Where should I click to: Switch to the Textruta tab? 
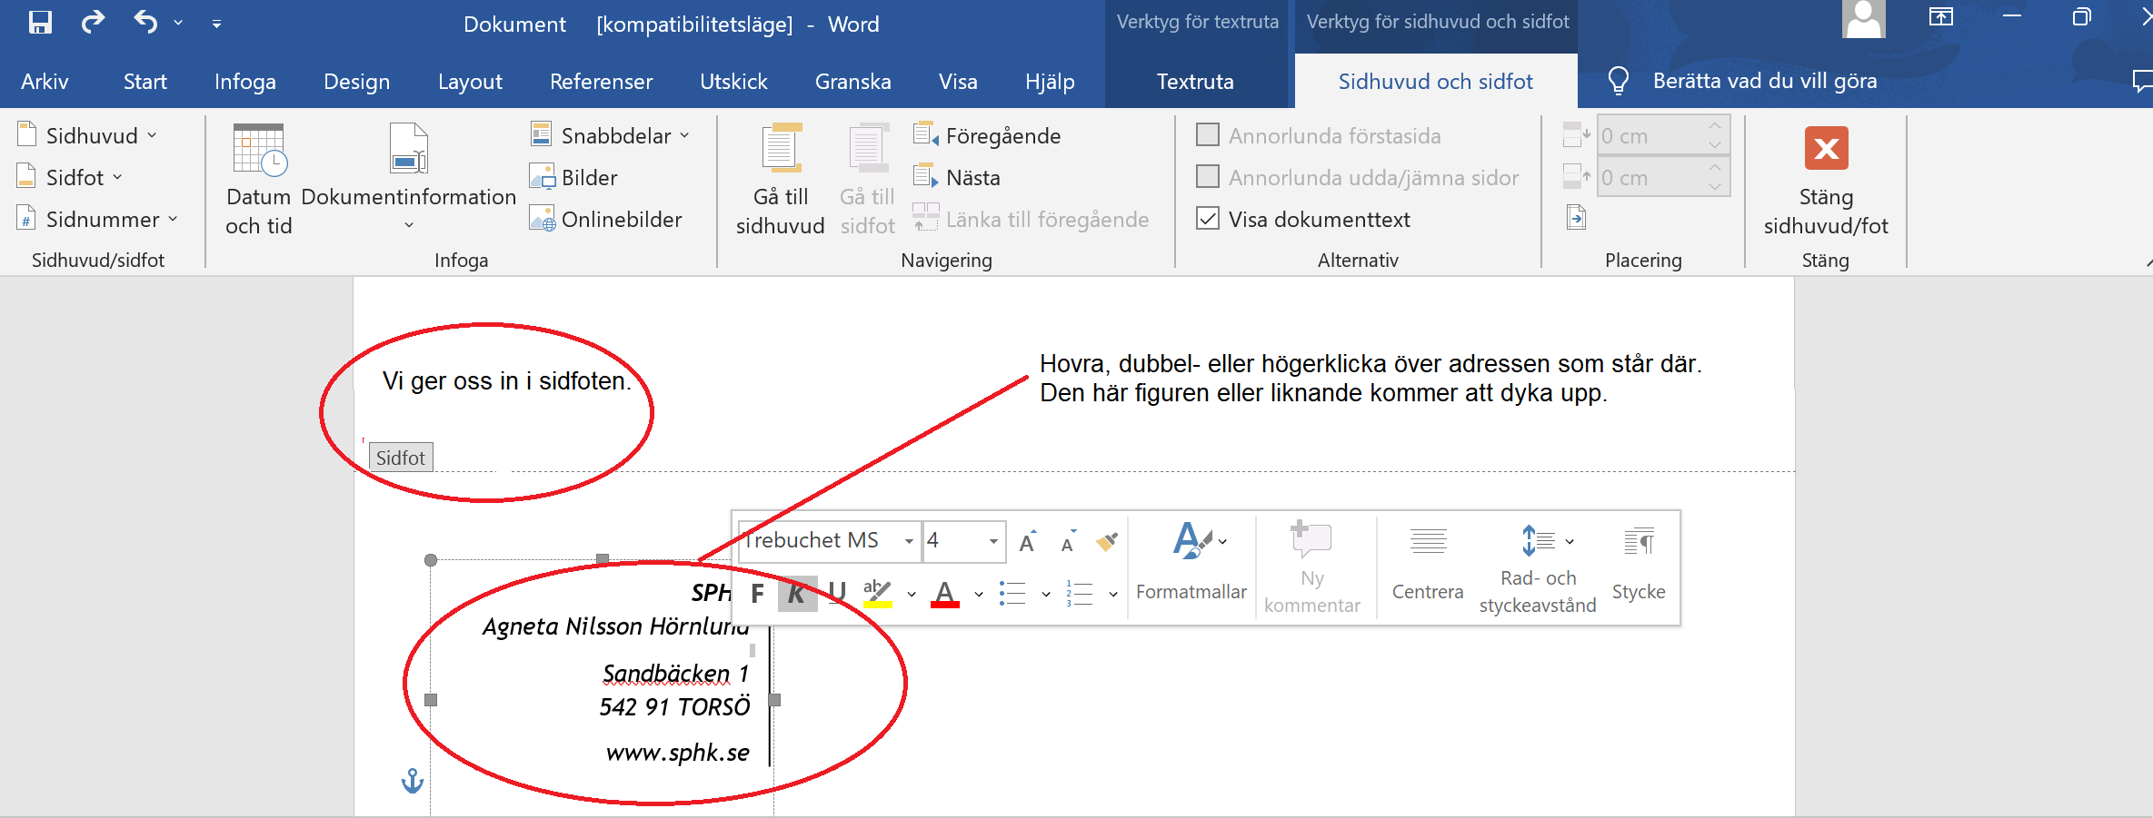click(x=1195, y=82)
